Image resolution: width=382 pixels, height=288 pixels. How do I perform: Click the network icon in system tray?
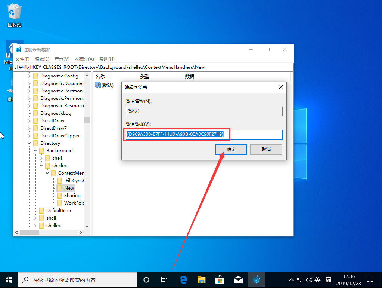[300, 279]
